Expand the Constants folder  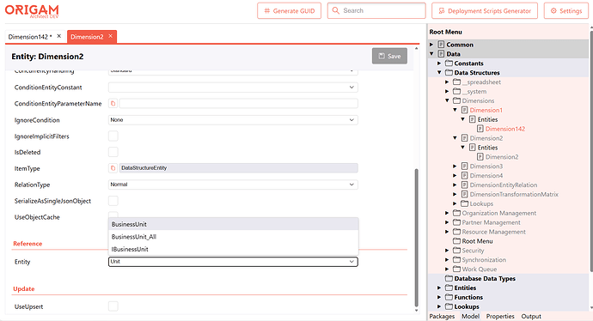point(439,63)
